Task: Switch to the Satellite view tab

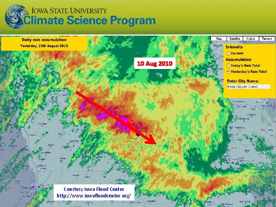Action: pos(235,39)
